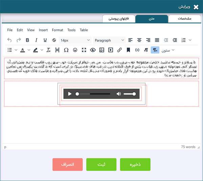Open the emoticons picker
Image resolution: width=203 pixels, height=181 pixels.
click(x=75, y=50)
